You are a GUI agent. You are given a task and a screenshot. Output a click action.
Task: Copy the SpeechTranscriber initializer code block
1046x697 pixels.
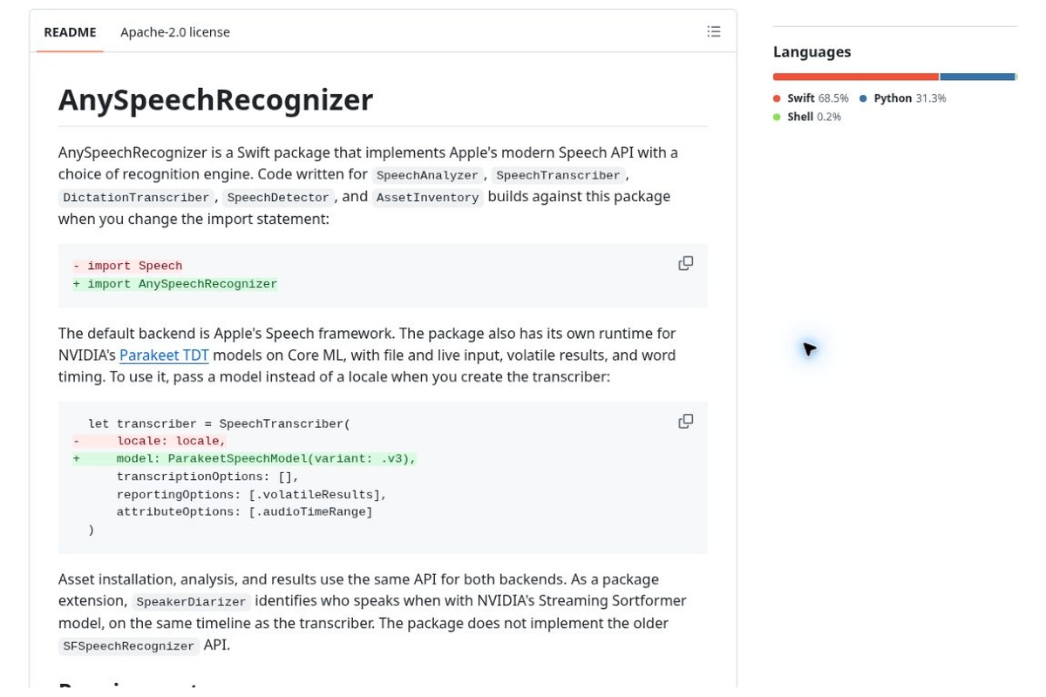click(x=686, y=422)
